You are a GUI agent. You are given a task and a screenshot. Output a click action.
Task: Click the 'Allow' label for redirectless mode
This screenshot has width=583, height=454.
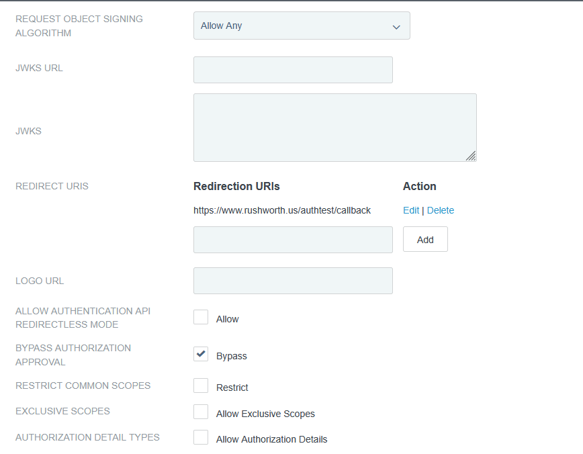click(x=228, y=319)
